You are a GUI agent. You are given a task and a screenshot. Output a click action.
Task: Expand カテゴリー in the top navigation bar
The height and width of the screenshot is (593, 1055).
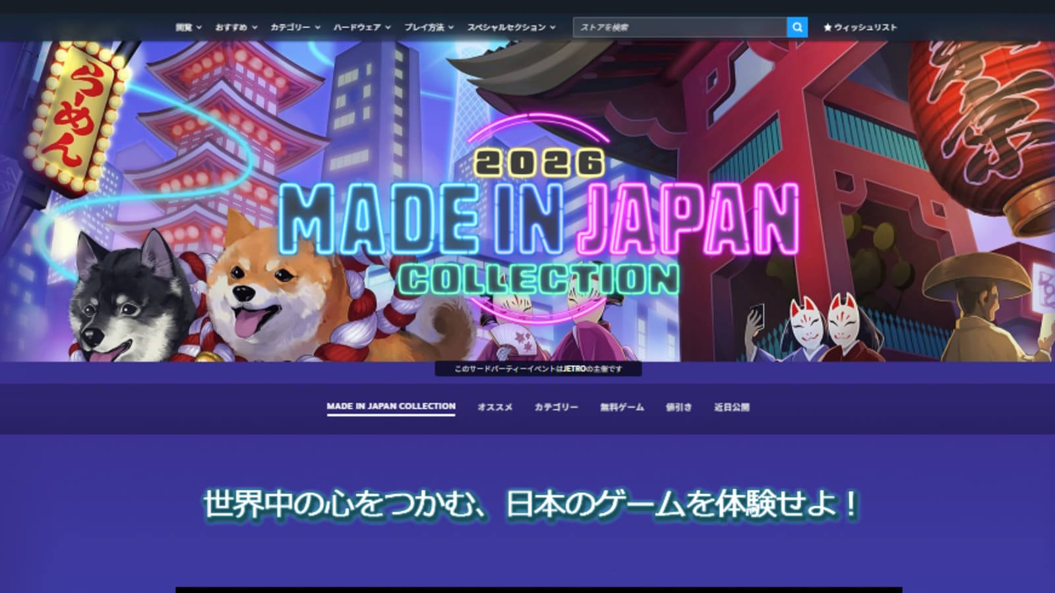coord(295,28)
